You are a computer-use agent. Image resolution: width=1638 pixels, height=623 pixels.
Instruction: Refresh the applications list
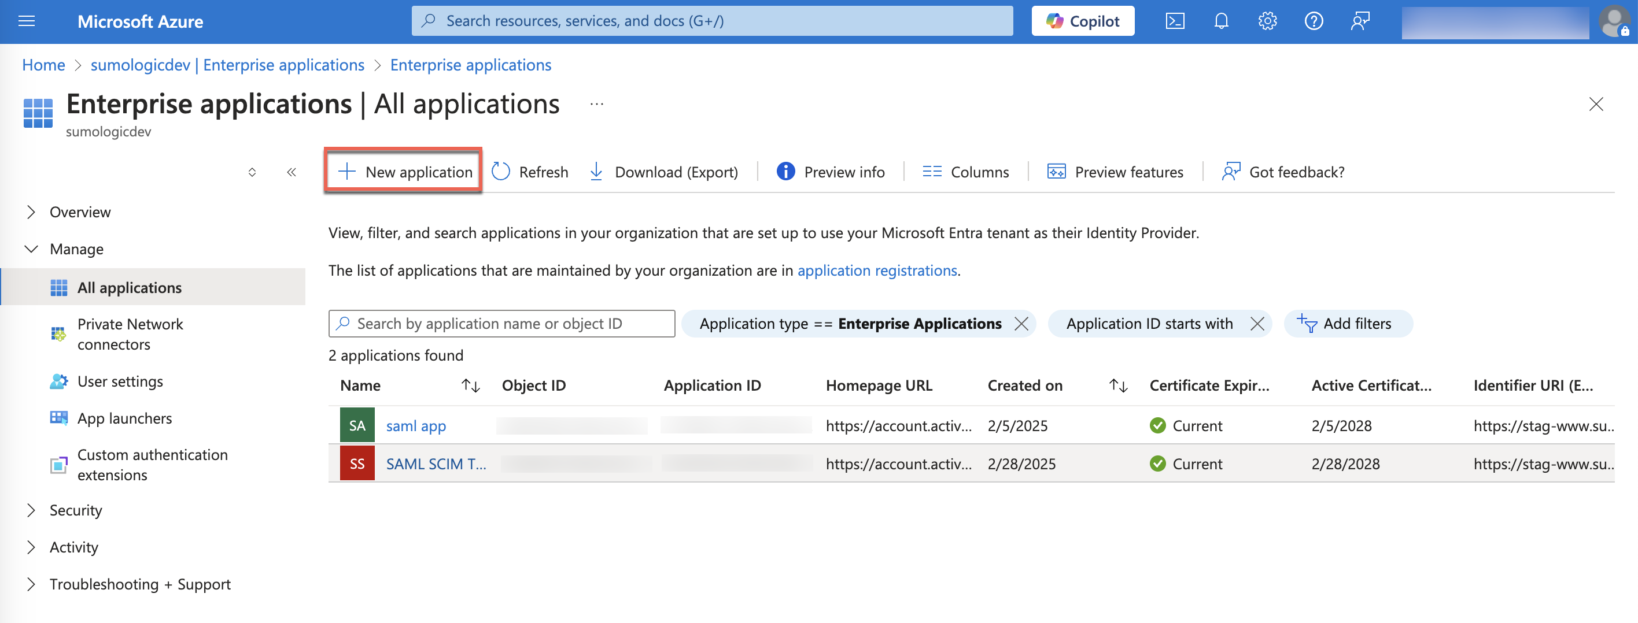pyautogui.click(x=530, y=172)
